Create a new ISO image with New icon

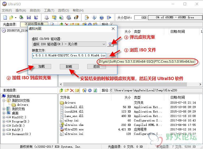(x=5, y=17)
